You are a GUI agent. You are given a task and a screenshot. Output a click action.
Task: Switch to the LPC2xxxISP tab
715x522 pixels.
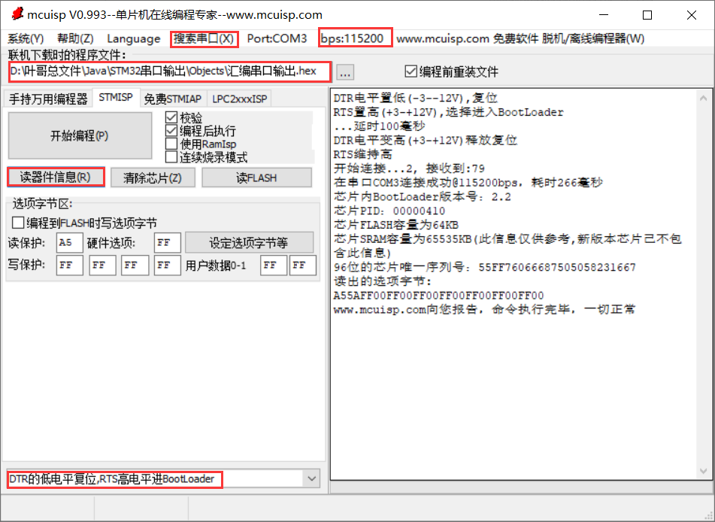(238, 97)
